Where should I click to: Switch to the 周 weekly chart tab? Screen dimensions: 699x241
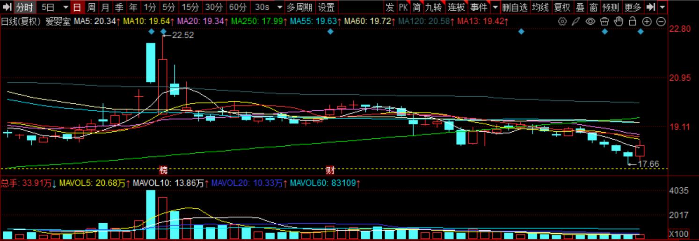pos(92,7)
